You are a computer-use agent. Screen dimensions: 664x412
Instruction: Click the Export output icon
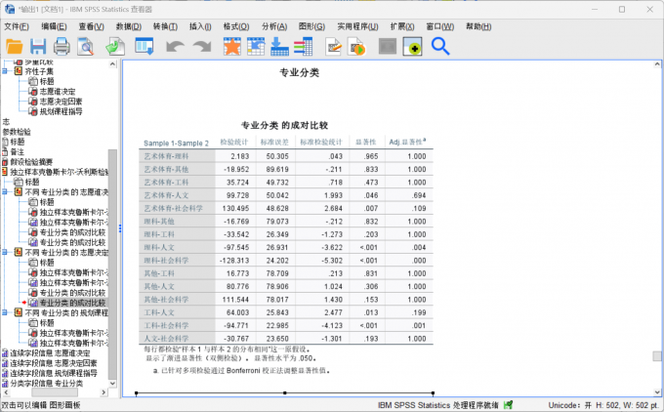point(114,46)
